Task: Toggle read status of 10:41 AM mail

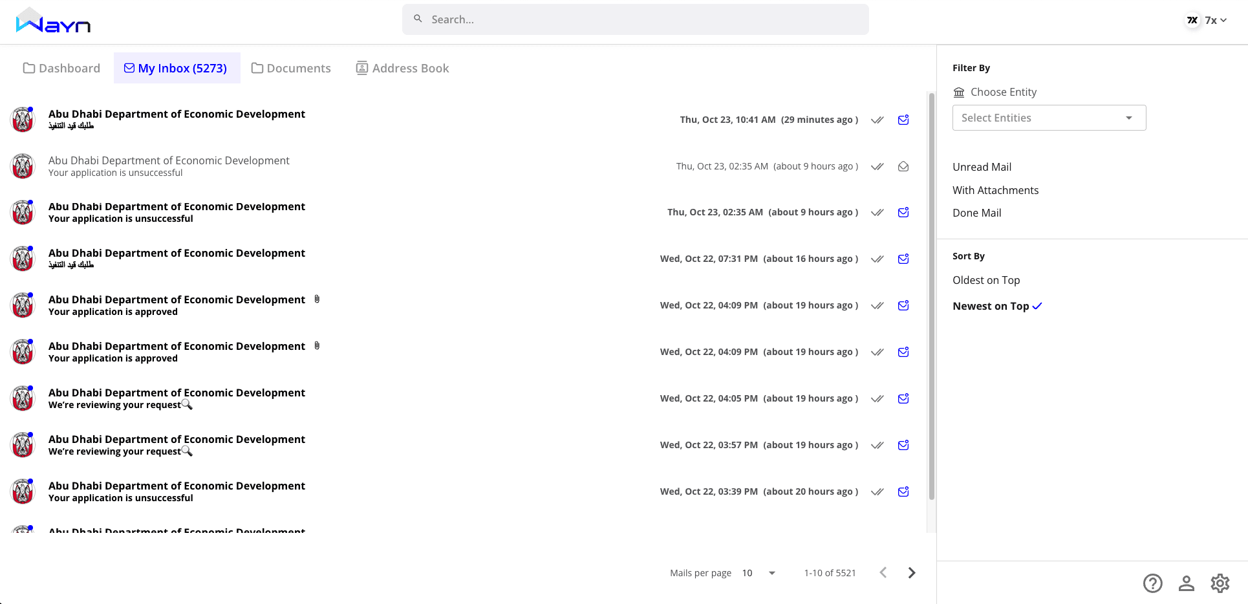Action: pyautogui.click(x=903, y=120)
